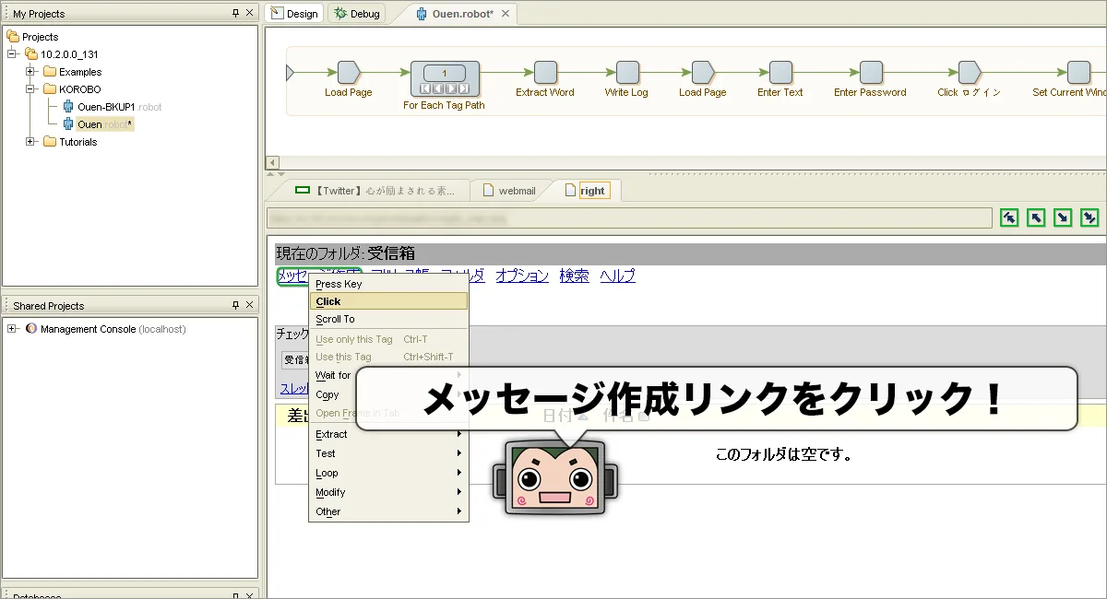Open the Extract submenu
Image resolution: width=1107 pixels, height=599 pixels.
(x=388, y=434)
